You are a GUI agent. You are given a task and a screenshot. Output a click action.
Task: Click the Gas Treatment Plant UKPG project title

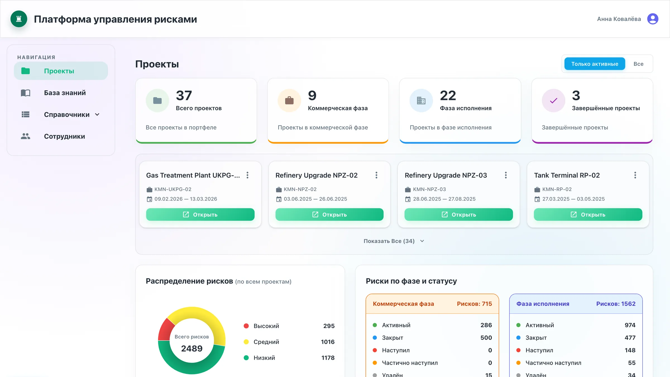193,175
